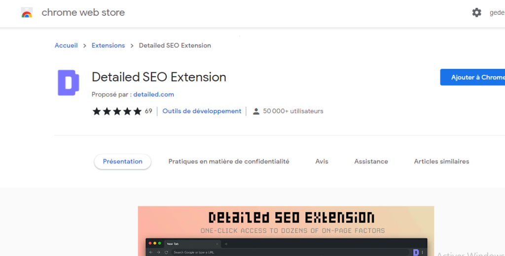Open the Extensions breadcrumb link
Screen dimensions: 505x256
(x=108, y=45)
